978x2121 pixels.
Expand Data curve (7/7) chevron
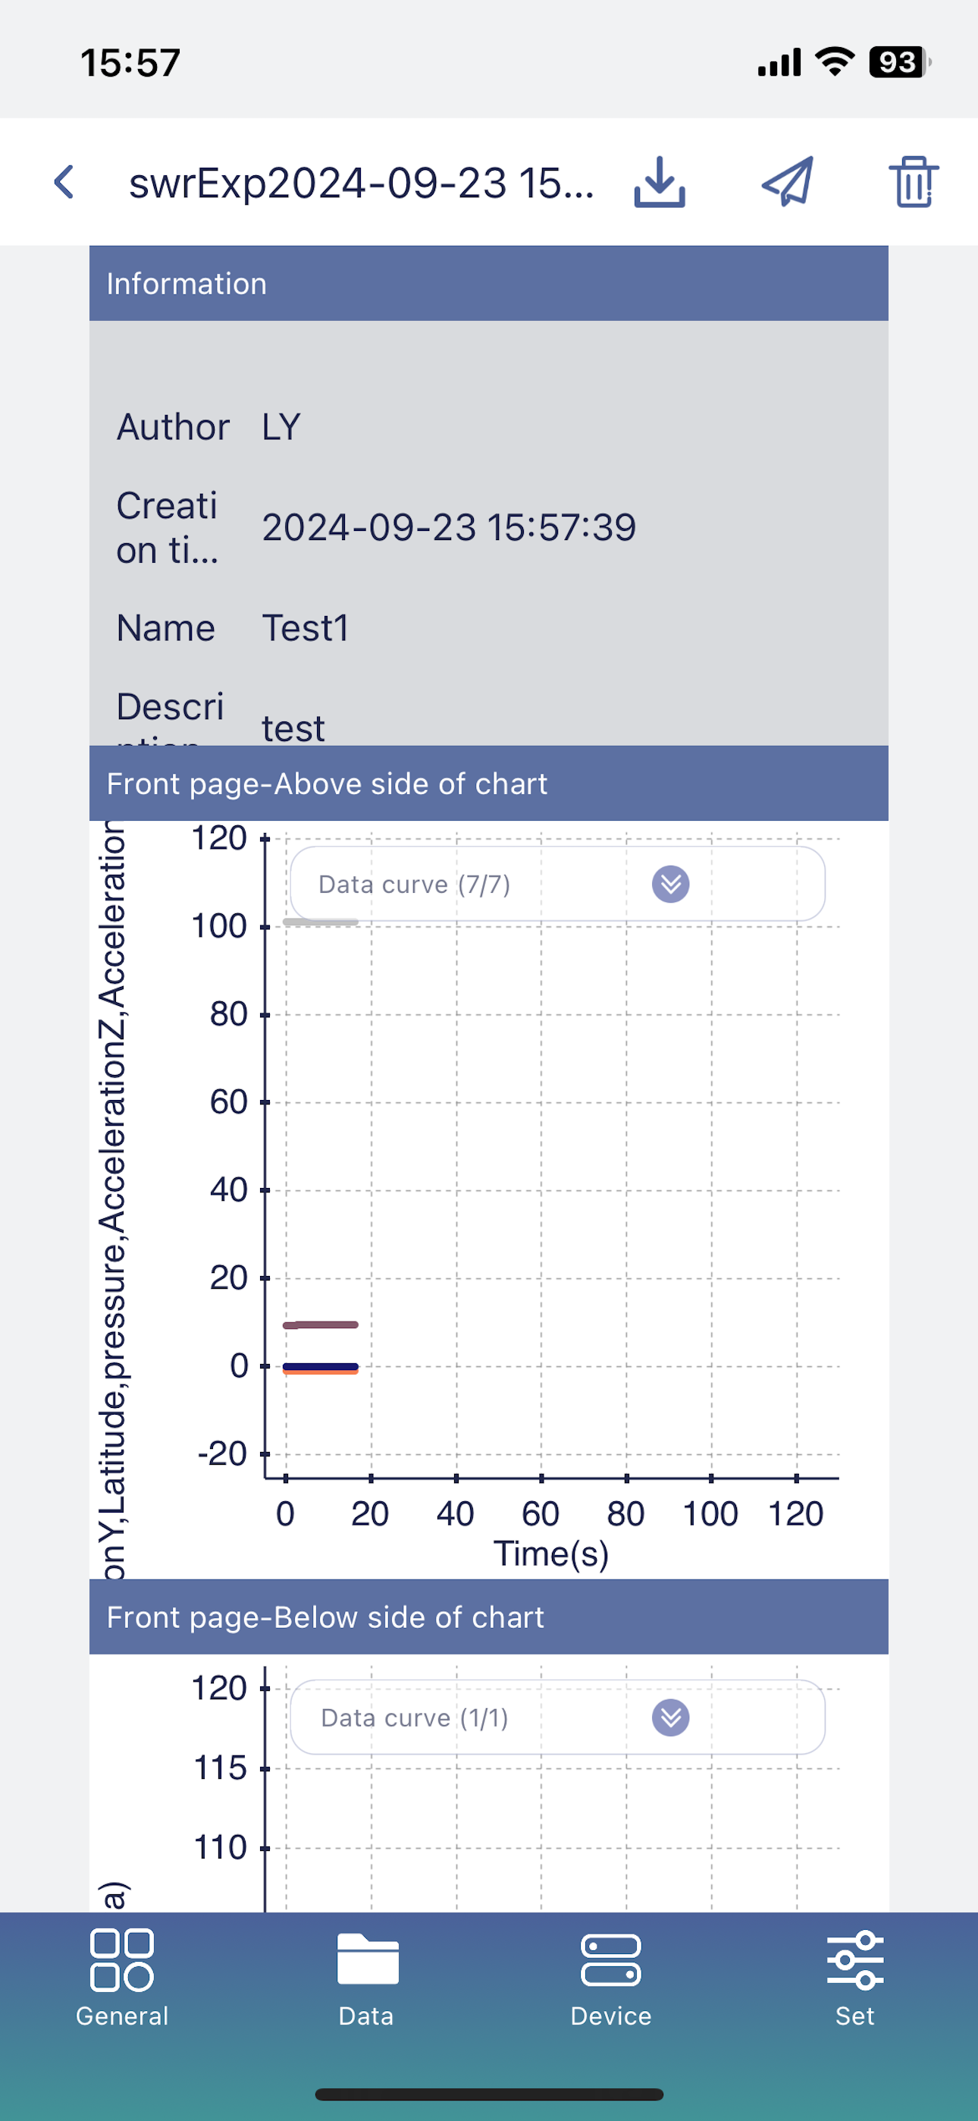(671, 885)
